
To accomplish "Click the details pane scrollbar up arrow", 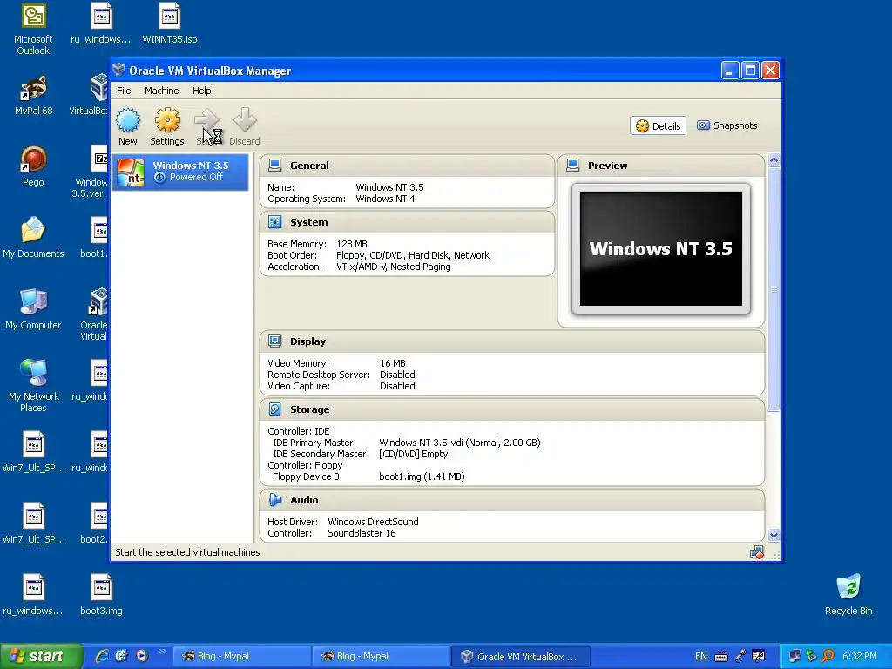I will coord(774,160).
